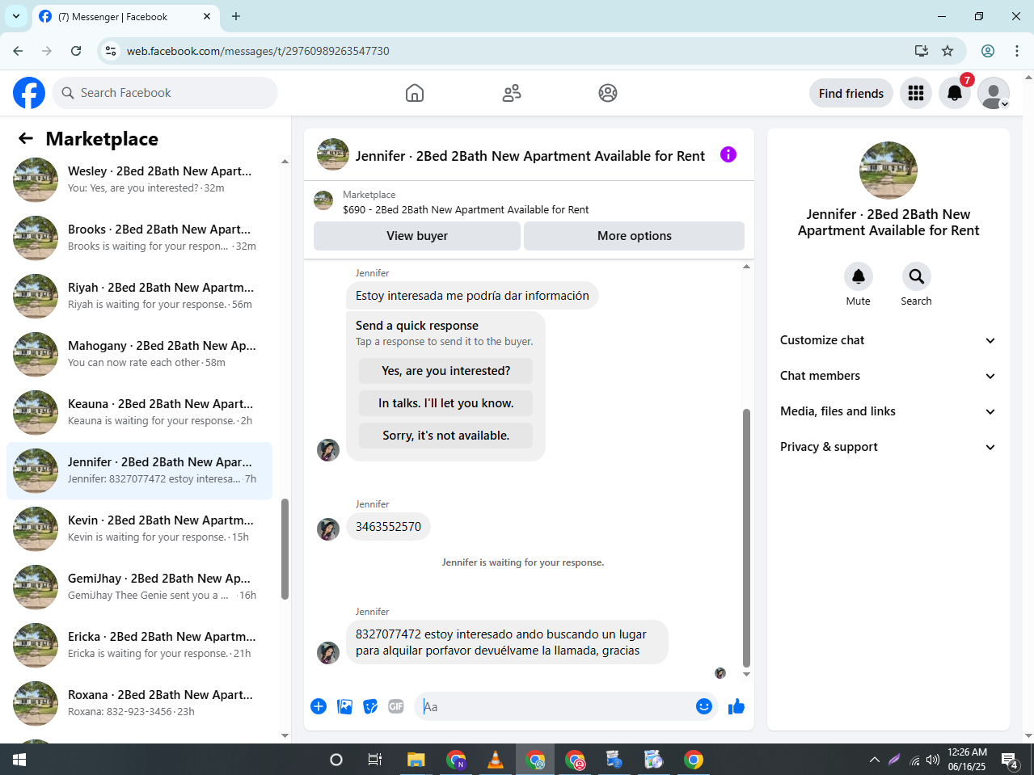The image size is (1034, 775).
Task: Open Chrome's three-dot menu
Action: tap(1017, 51)
